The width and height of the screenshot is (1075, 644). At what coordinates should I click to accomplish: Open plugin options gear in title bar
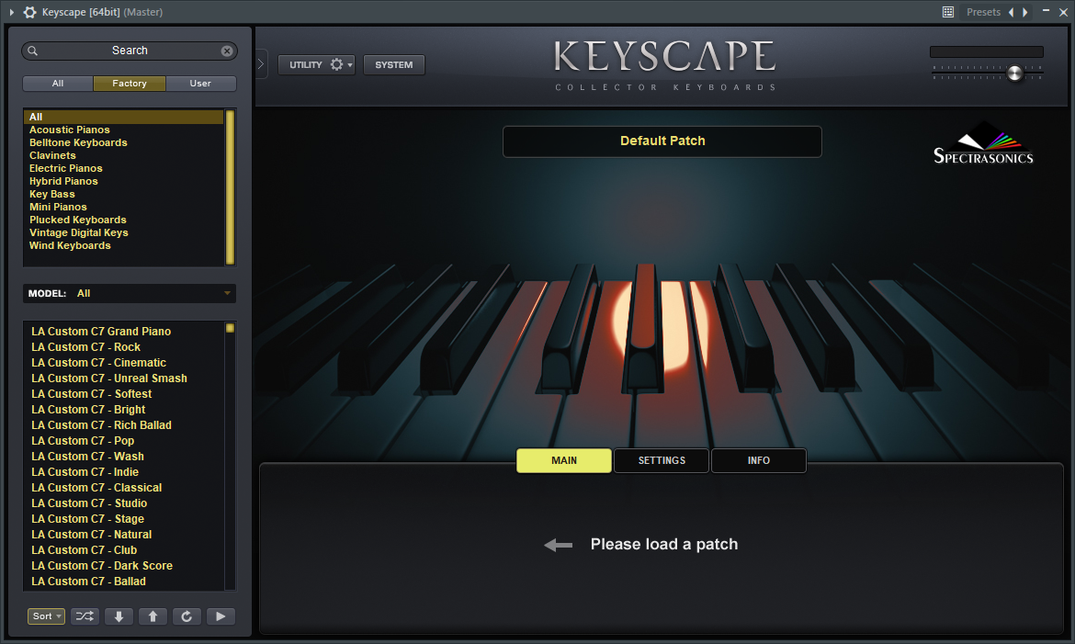coord(29,12)
